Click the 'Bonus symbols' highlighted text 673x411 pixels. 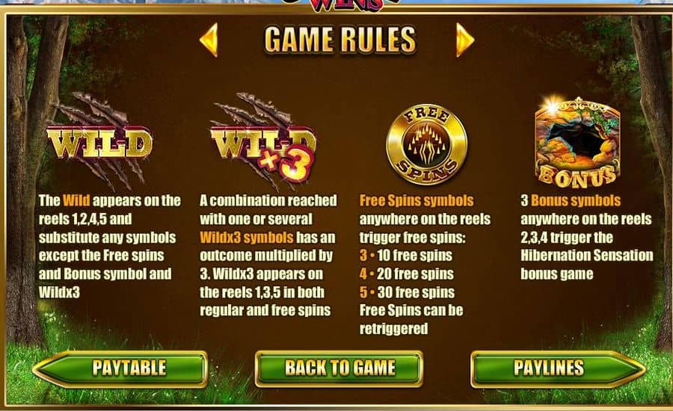coord(576,200)
